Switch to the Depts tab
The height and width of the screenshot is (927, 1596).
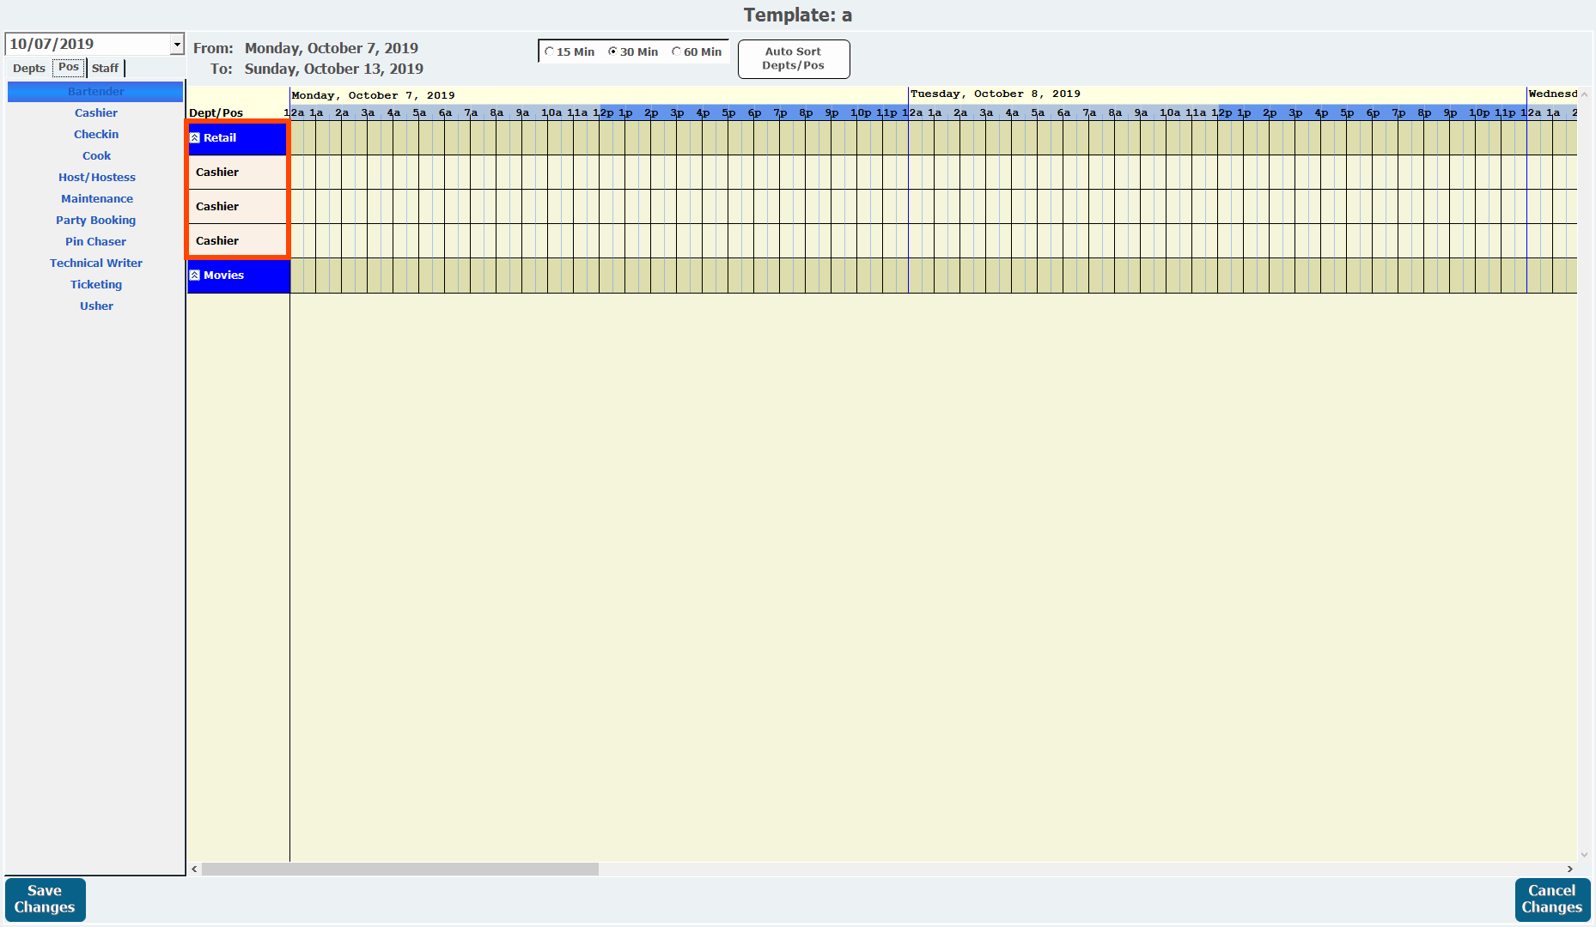tap(29, 68)
